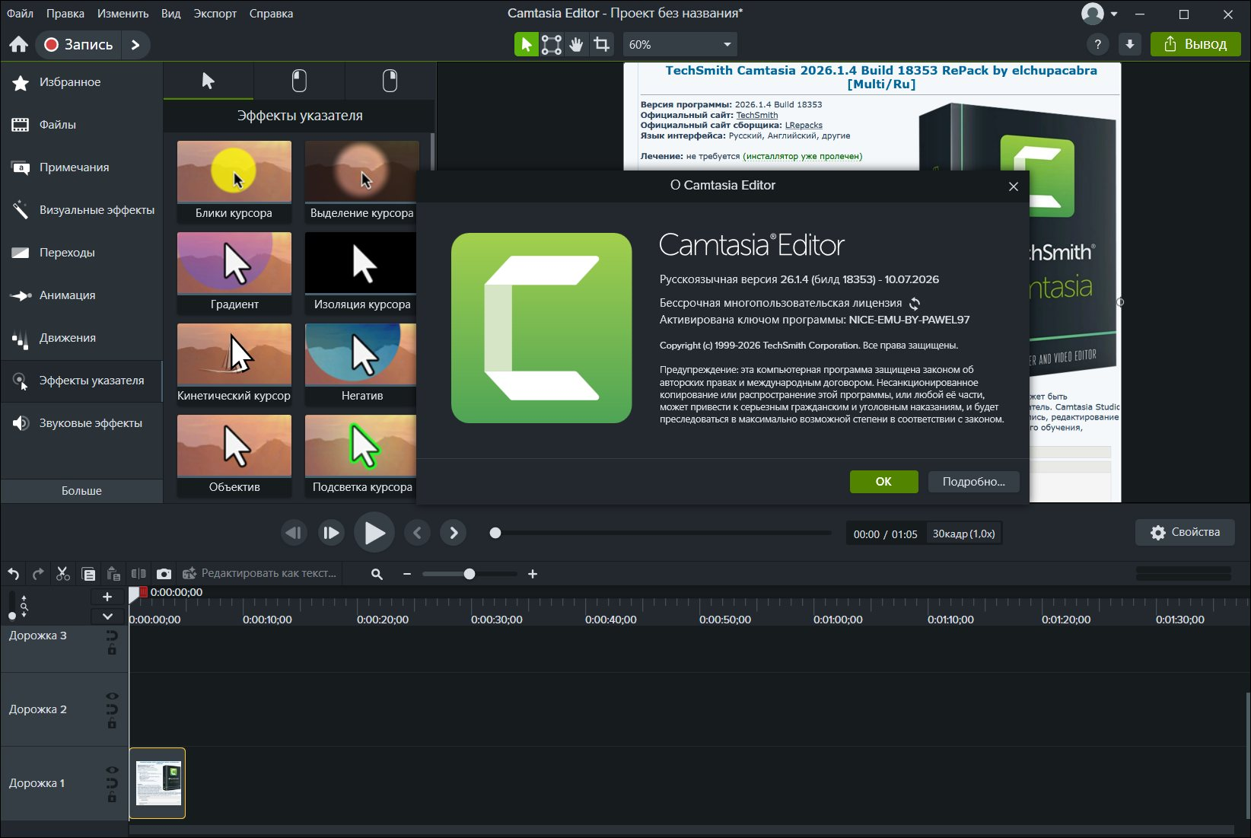Open the Свойства properties panel
Image resolution: width=1251 pixels, height=838 pixels.
click(x=1185, y=533)
